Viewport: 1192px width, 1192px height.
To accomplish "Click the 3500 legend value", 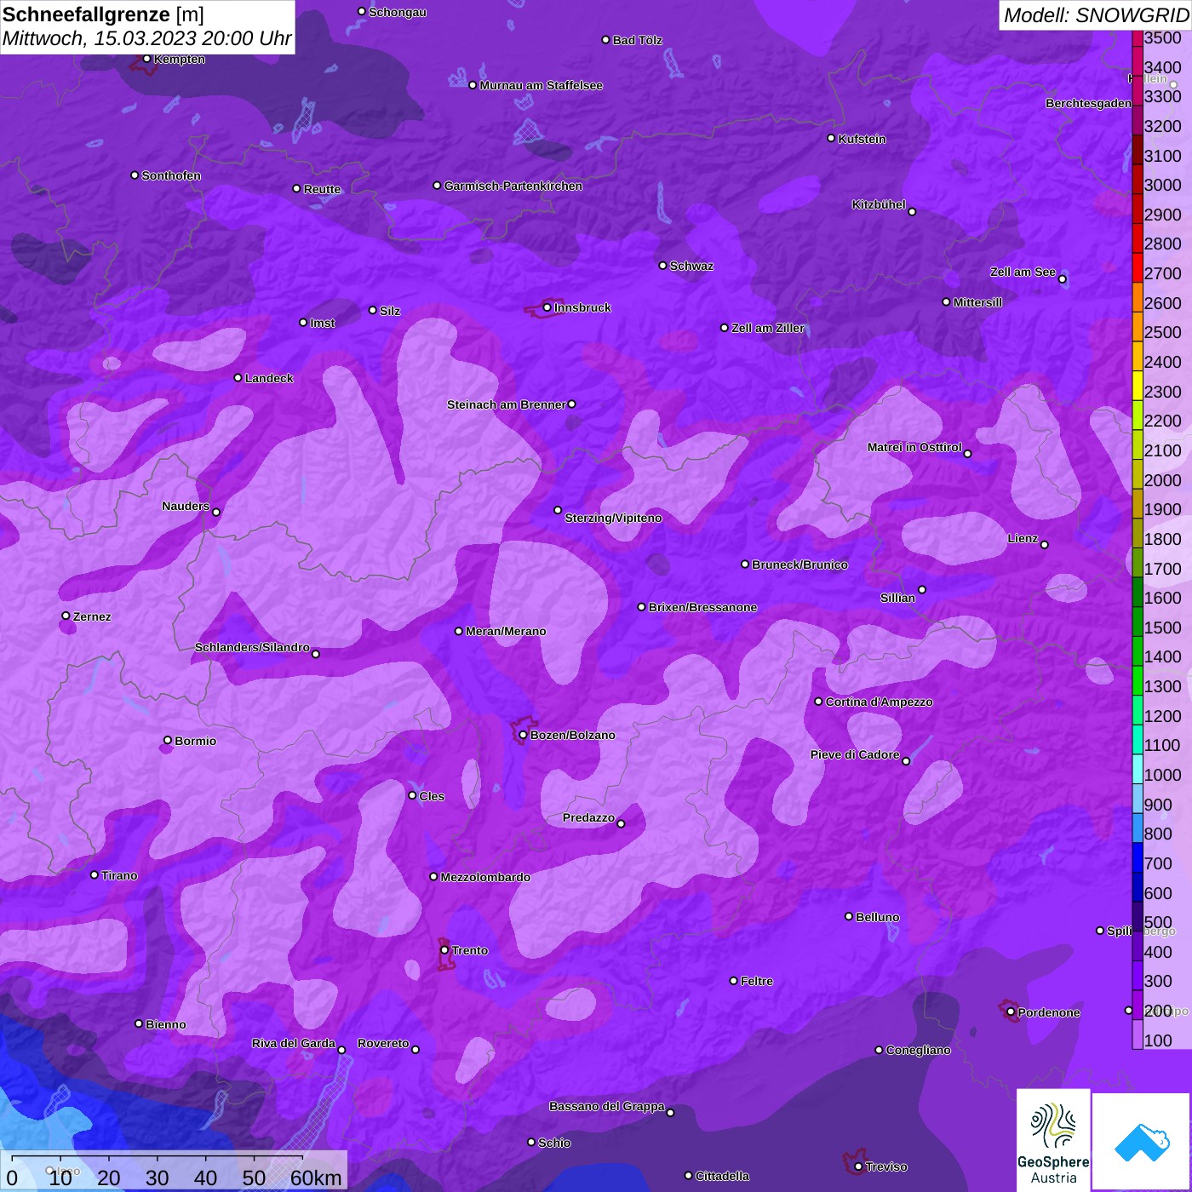I will pyautogui.click(x=1163, y=37).
